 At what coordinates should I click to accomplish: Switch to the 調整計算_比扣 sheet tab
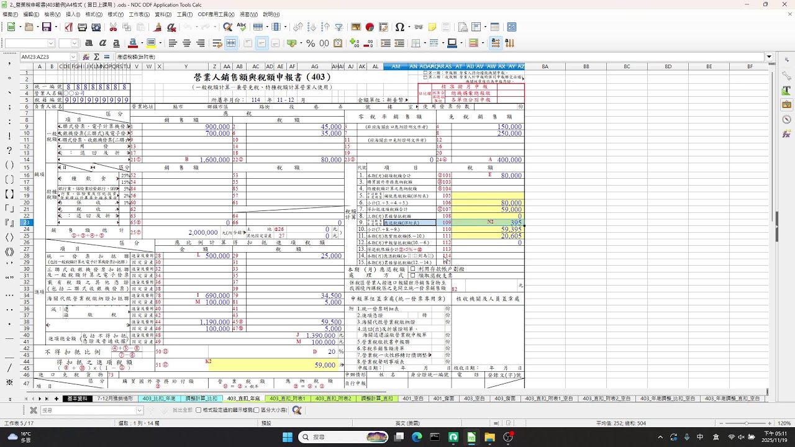tap(202, 399)
